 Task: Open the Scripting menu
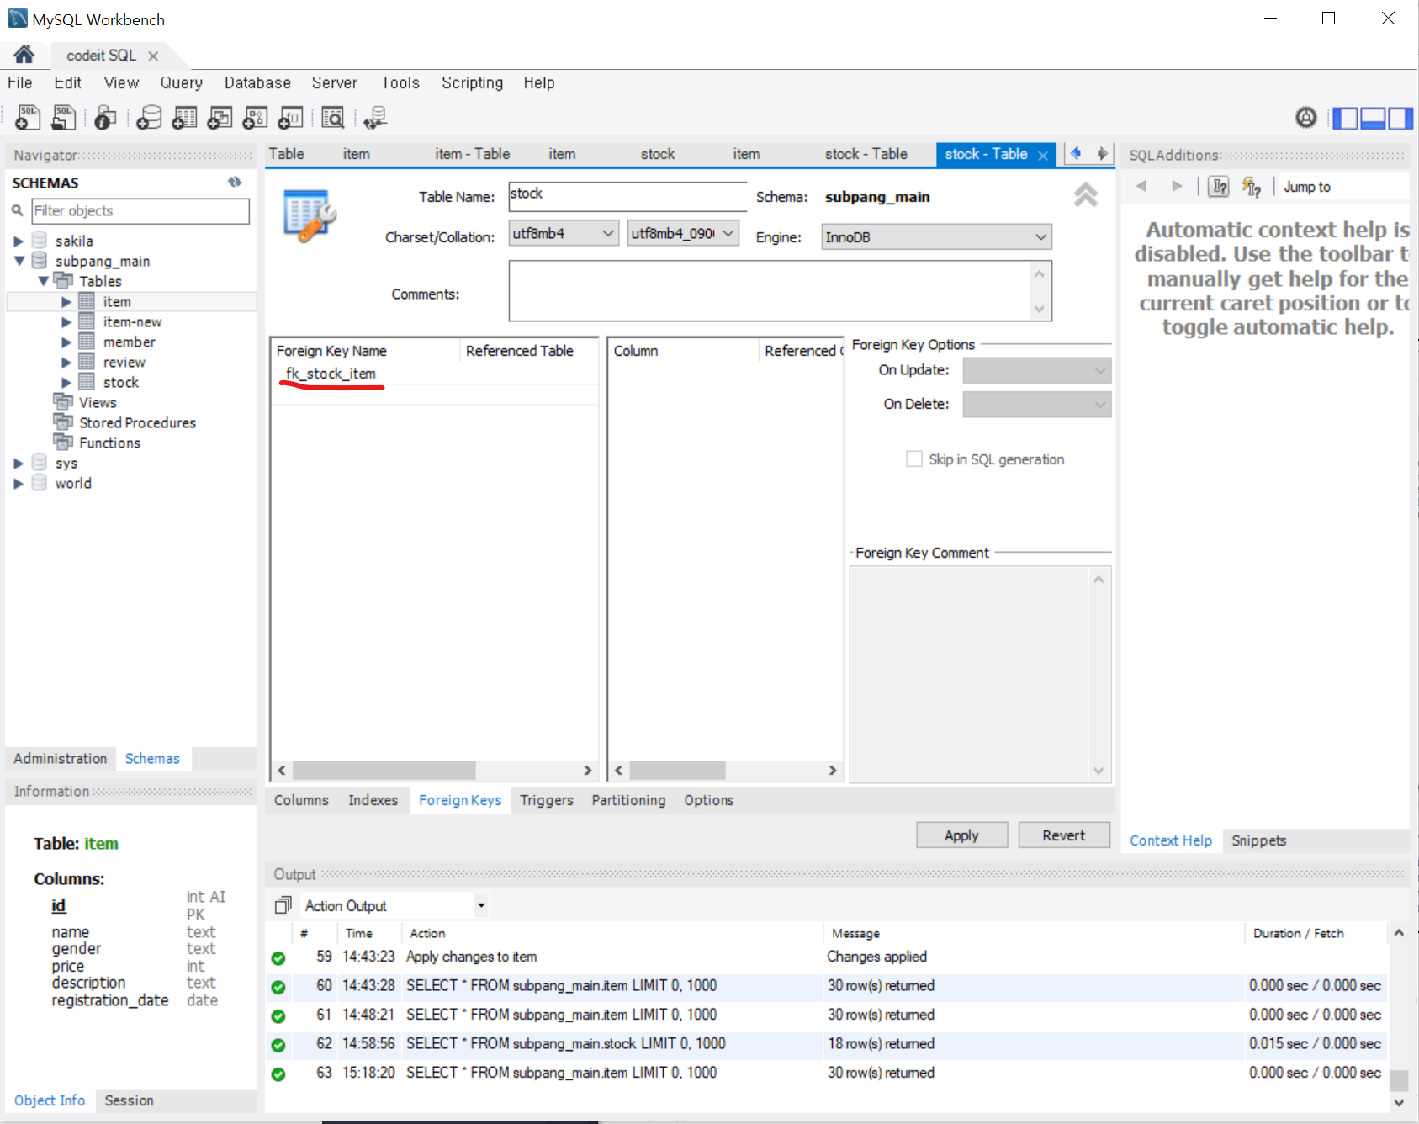point(472,82)
